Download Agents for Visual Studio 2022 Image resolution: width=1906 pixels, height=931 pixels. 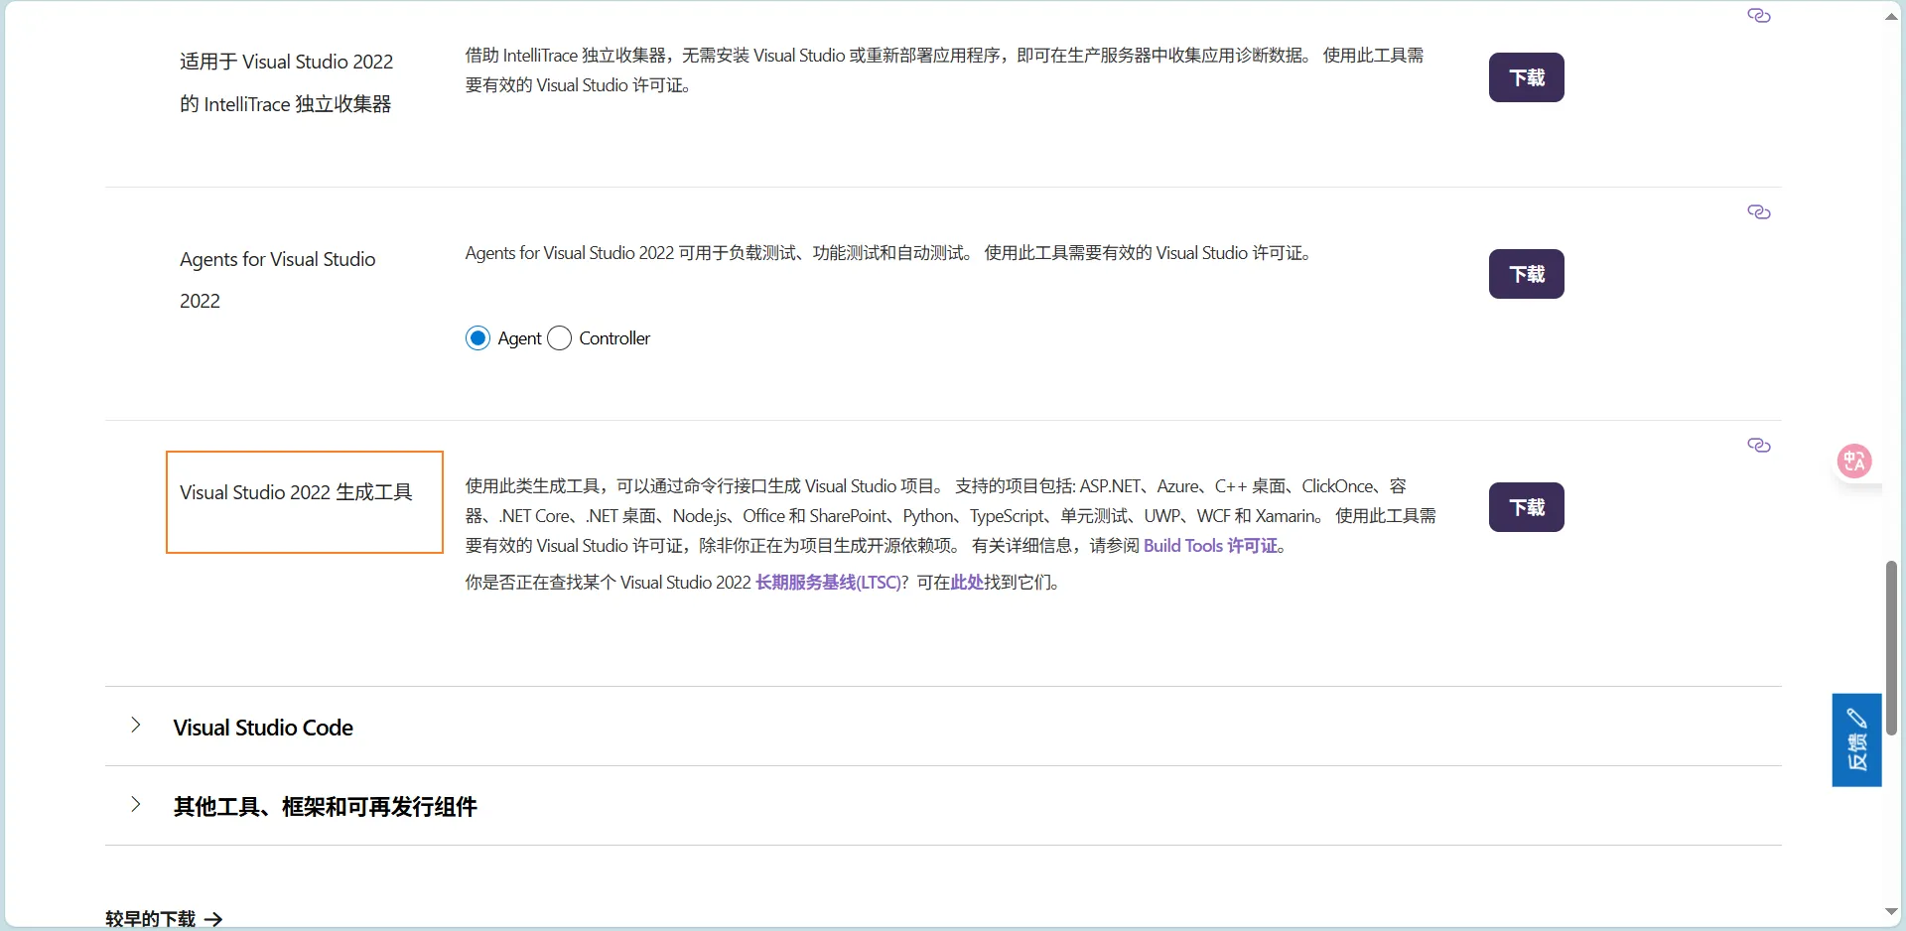point(1526,274)
